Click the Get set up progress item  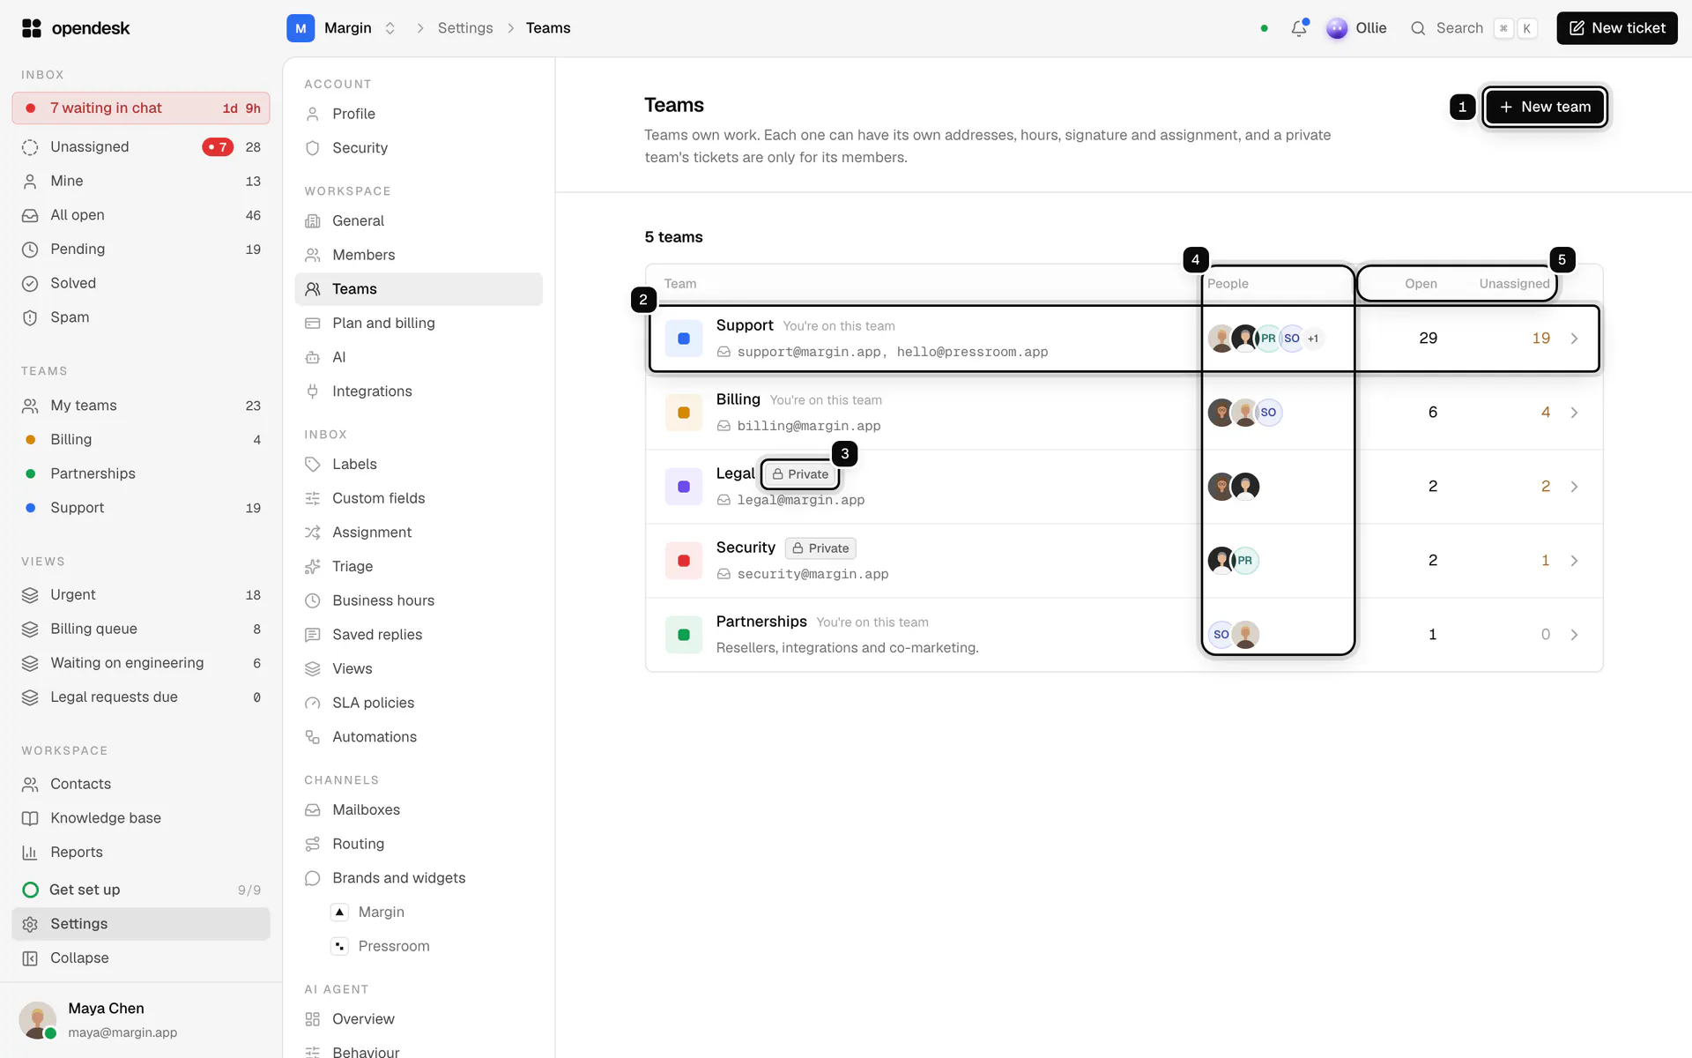tap(141, 890)
